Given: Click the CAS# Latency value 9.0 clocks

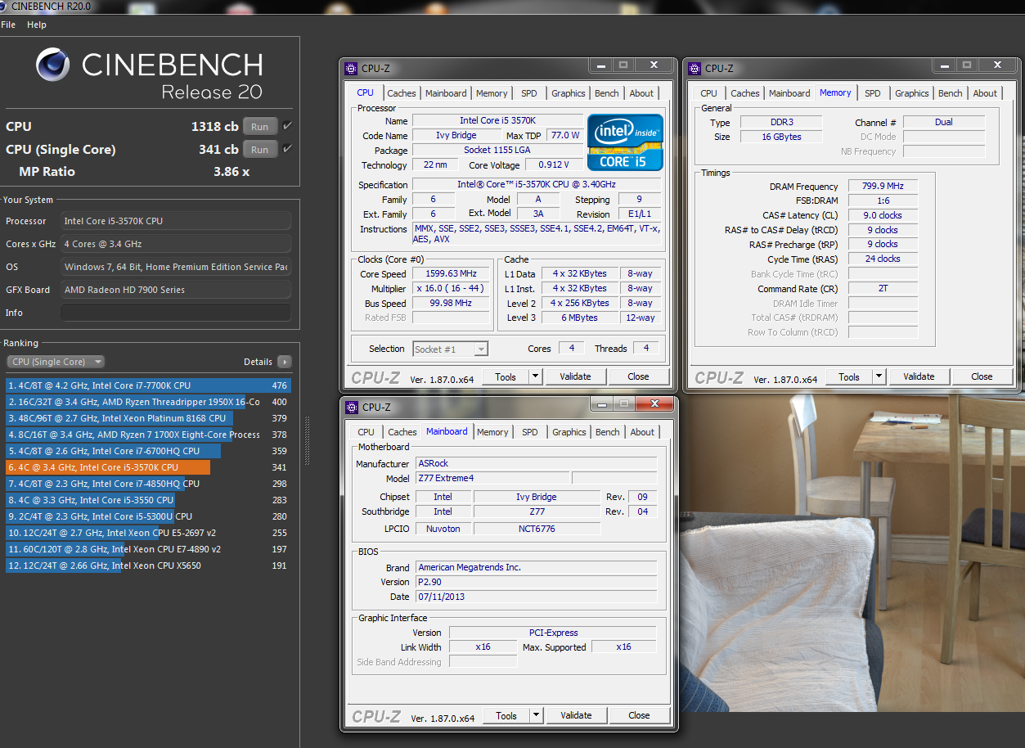Looking at the screenshot, I should (883, 215).
